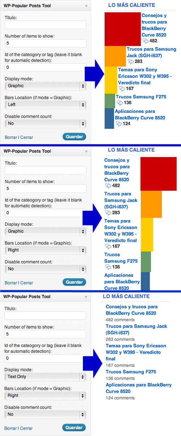Open Trucos Samsung F275 link in text-only list
The image size is (181, 436).
[131, 372]
